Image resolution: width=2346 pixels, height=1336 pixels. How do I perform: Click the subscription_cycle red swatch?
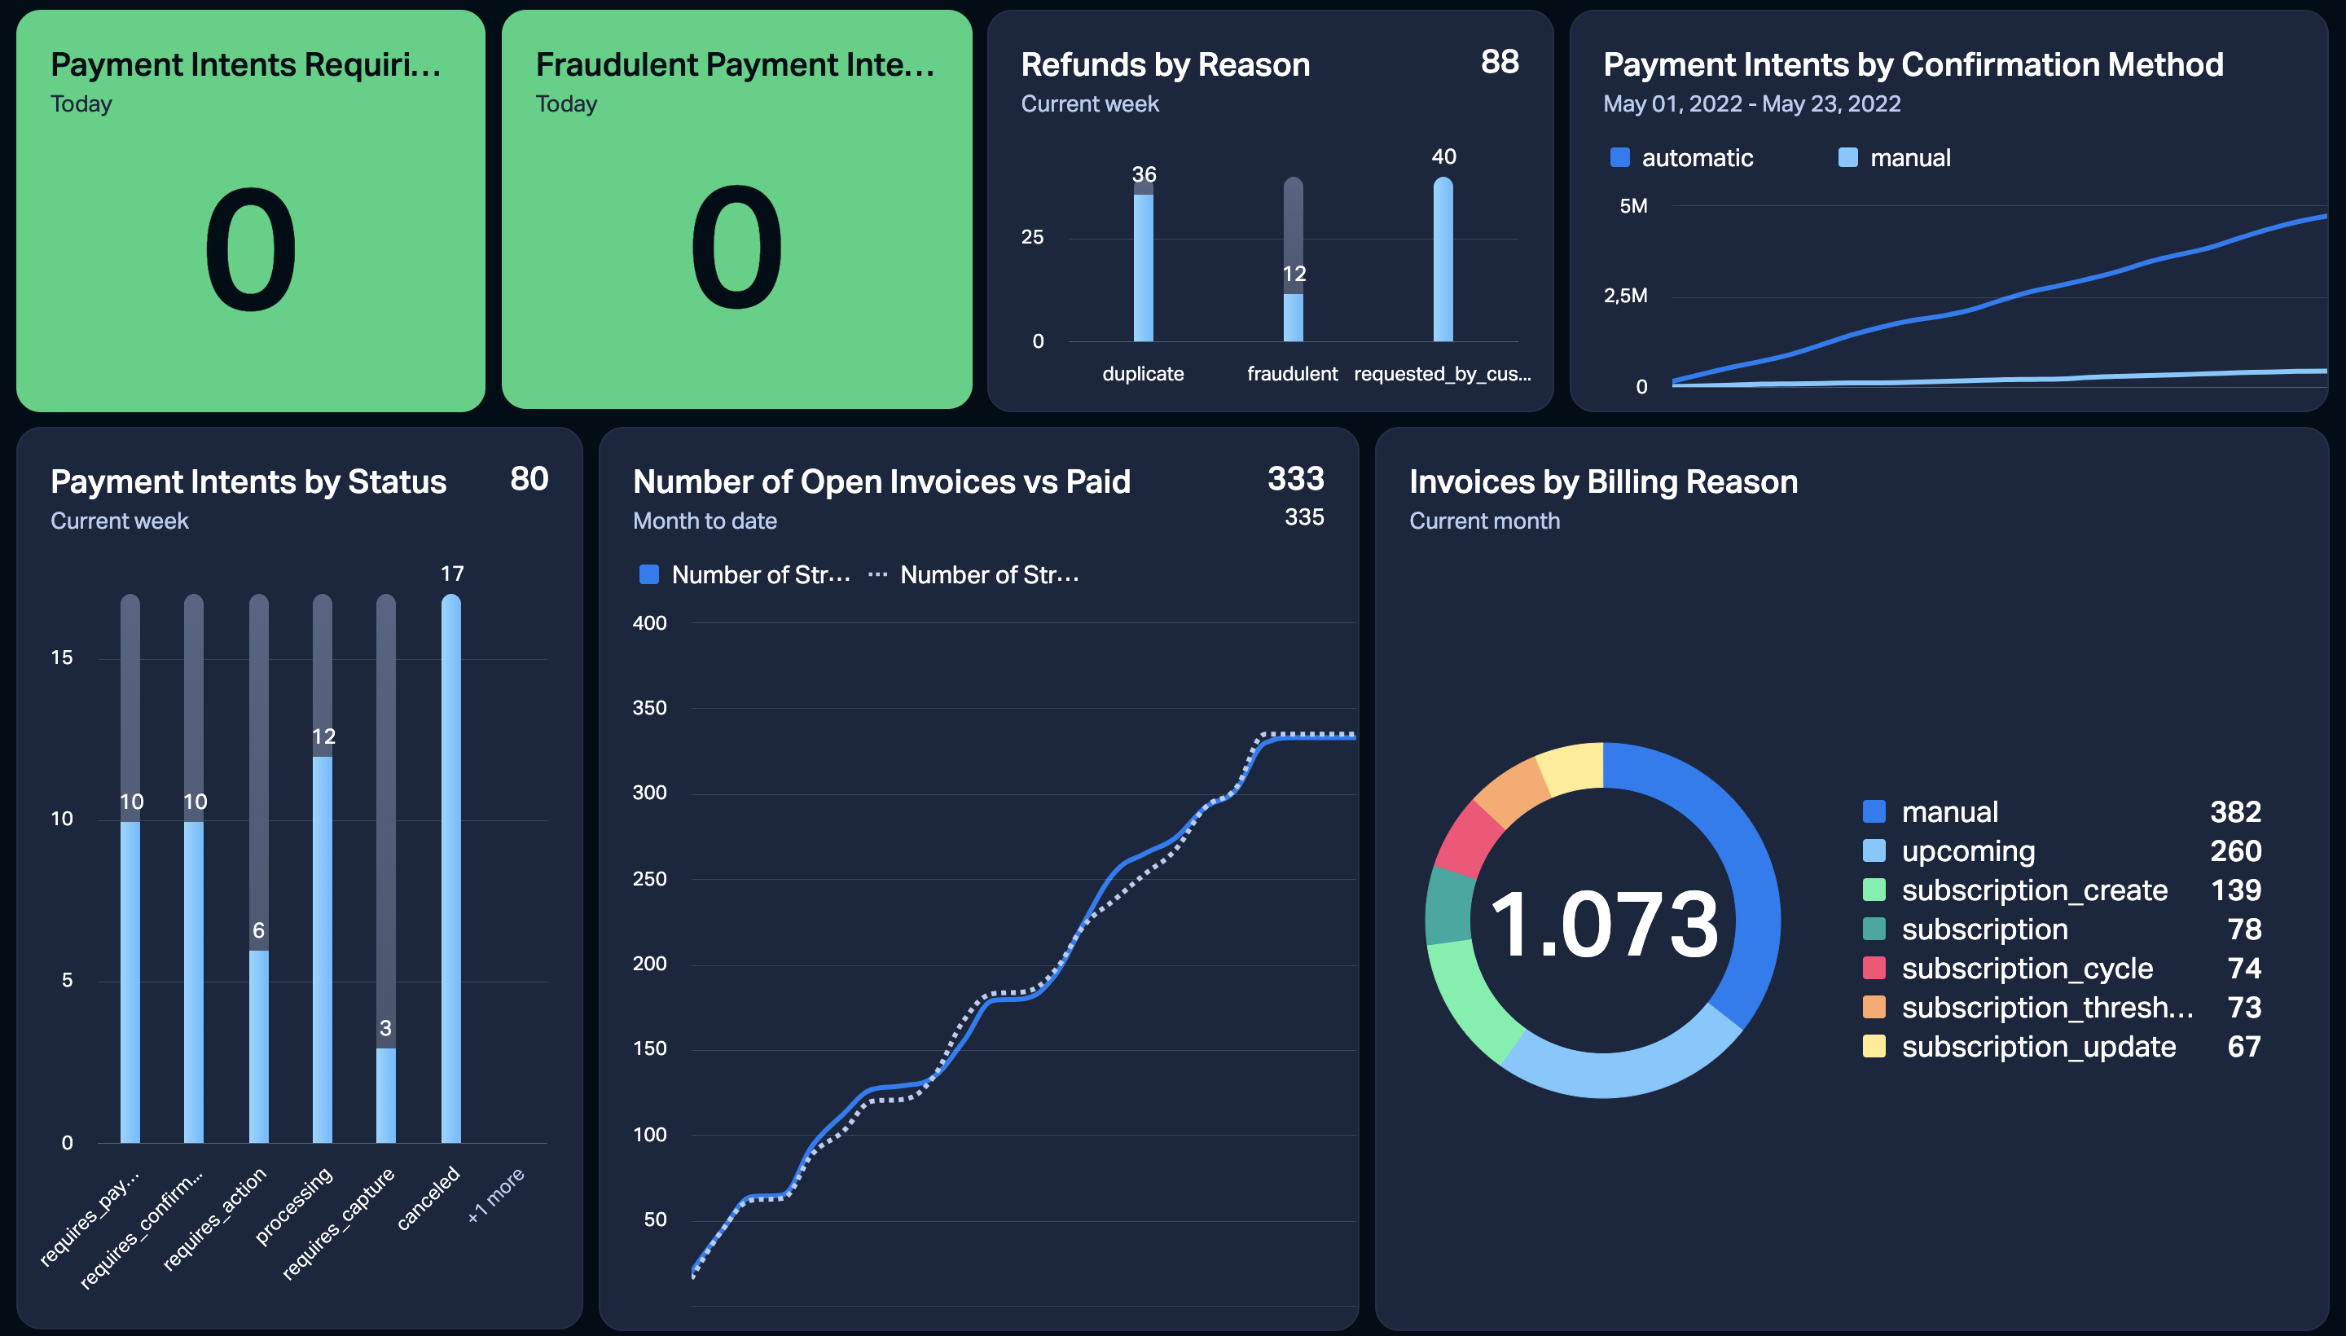[x=1874, y=968]
